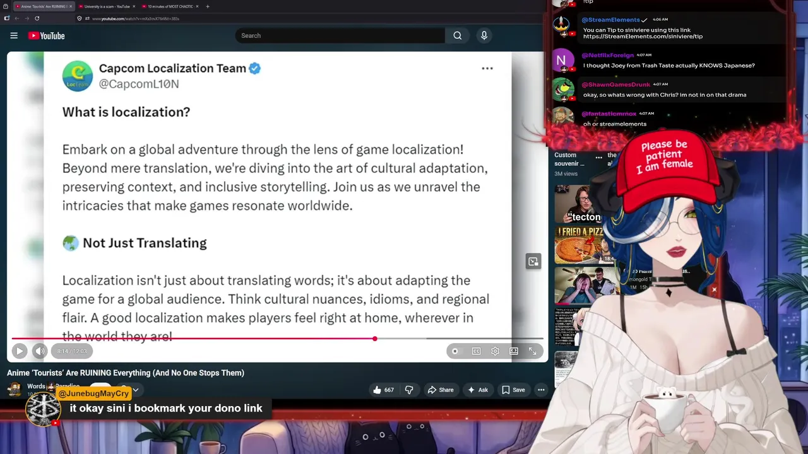Image resolution: width=808 pixels, height=454 pixels.
Task: Save the video to a playlist
Action: tap(513, 390)
